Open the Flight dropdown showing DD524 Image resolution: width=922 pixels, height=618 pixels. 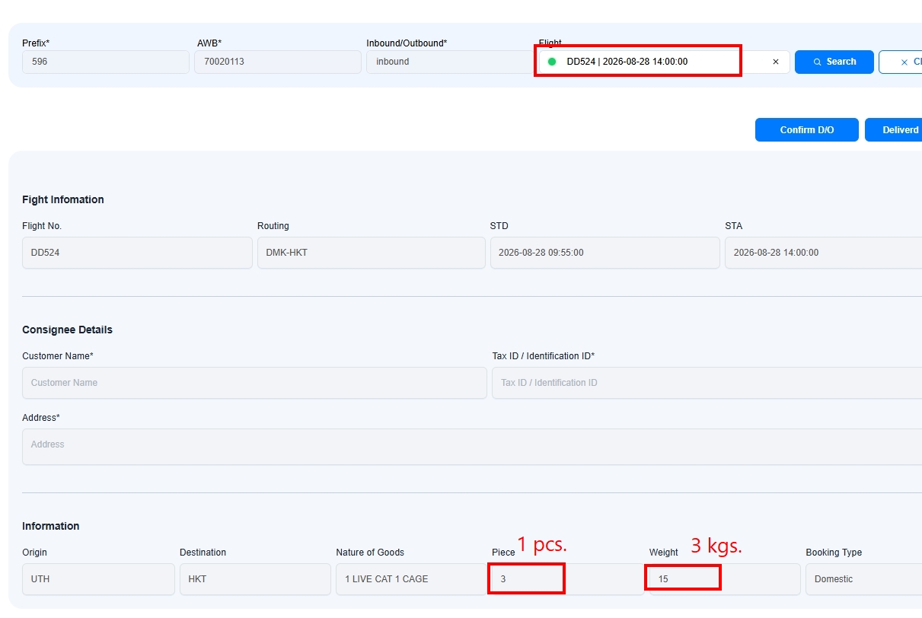(664, 62)
